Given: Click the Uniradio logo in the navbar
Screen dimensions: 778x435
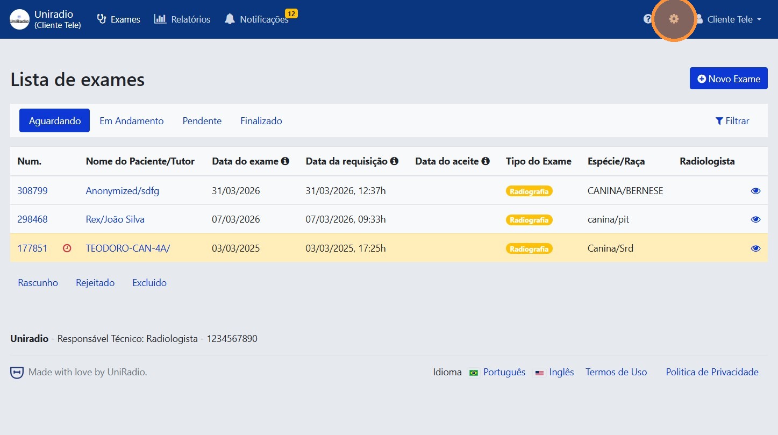Looking at the screenshot, I should [19, 19].
